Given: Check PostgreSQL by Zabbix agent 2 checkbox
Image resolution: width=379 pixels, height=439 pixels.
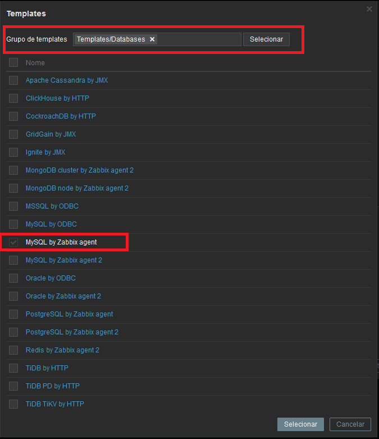Looking at the screenshot, I should pos(13,332).
